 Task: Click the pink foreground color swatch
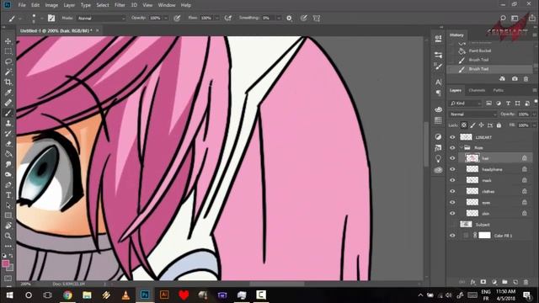pos(6,263)
